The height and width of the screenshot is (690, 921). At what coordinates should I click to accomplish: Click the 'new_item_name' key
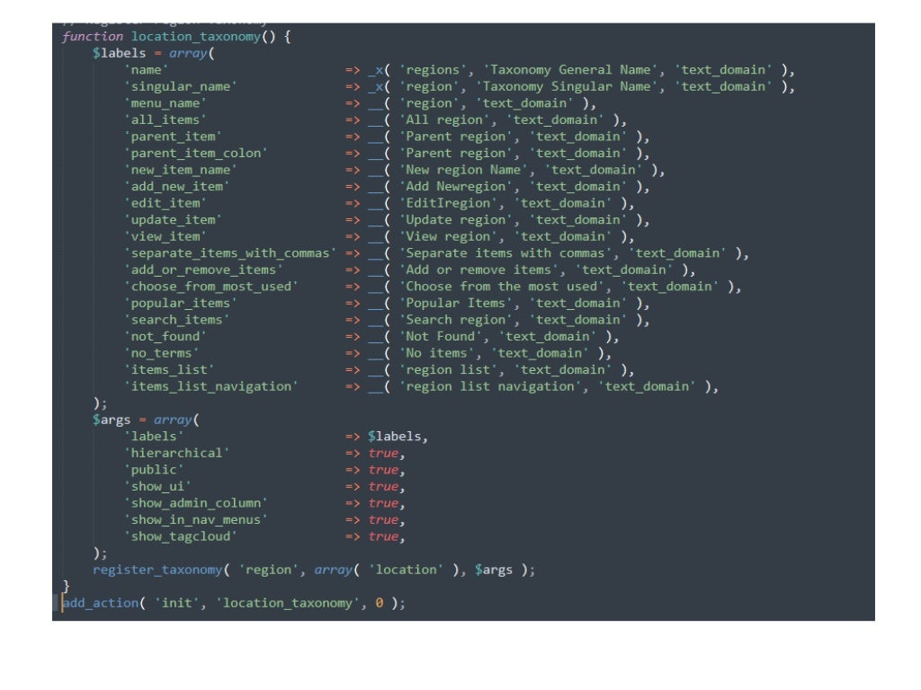[180, 170]
